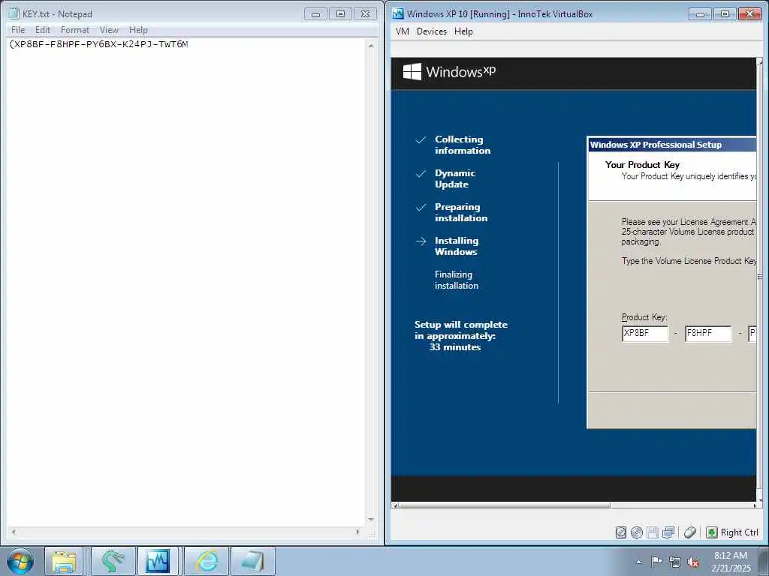The width and height of the screenshot is (769, 576).
Task: Click the CD/DVD icon in VirtualBox status bar
Action: pyautogui.click(x=637, y=532)
